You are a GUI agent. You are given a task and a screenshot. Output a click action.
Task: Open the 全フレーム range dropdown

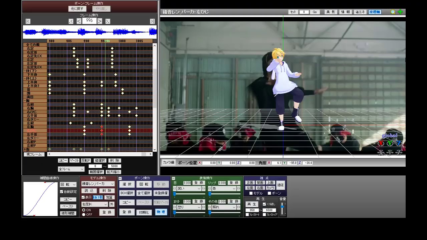pos(71,169)
